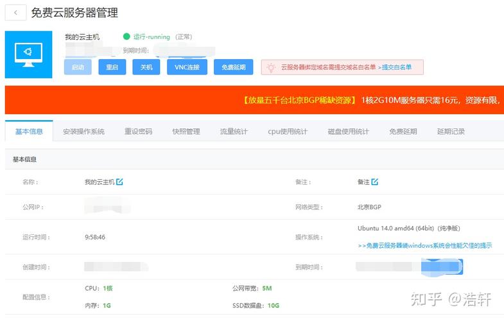Switch to the 安装操作系统 tab

point(83,132)
